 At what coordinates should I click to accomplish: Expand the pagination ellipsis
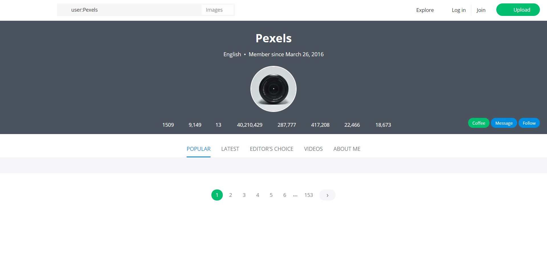click(x=295, y=195)
